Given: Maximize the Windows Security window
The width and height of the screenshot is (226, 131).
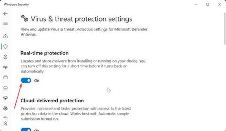Looking at the screenshot, I should 207,4.
